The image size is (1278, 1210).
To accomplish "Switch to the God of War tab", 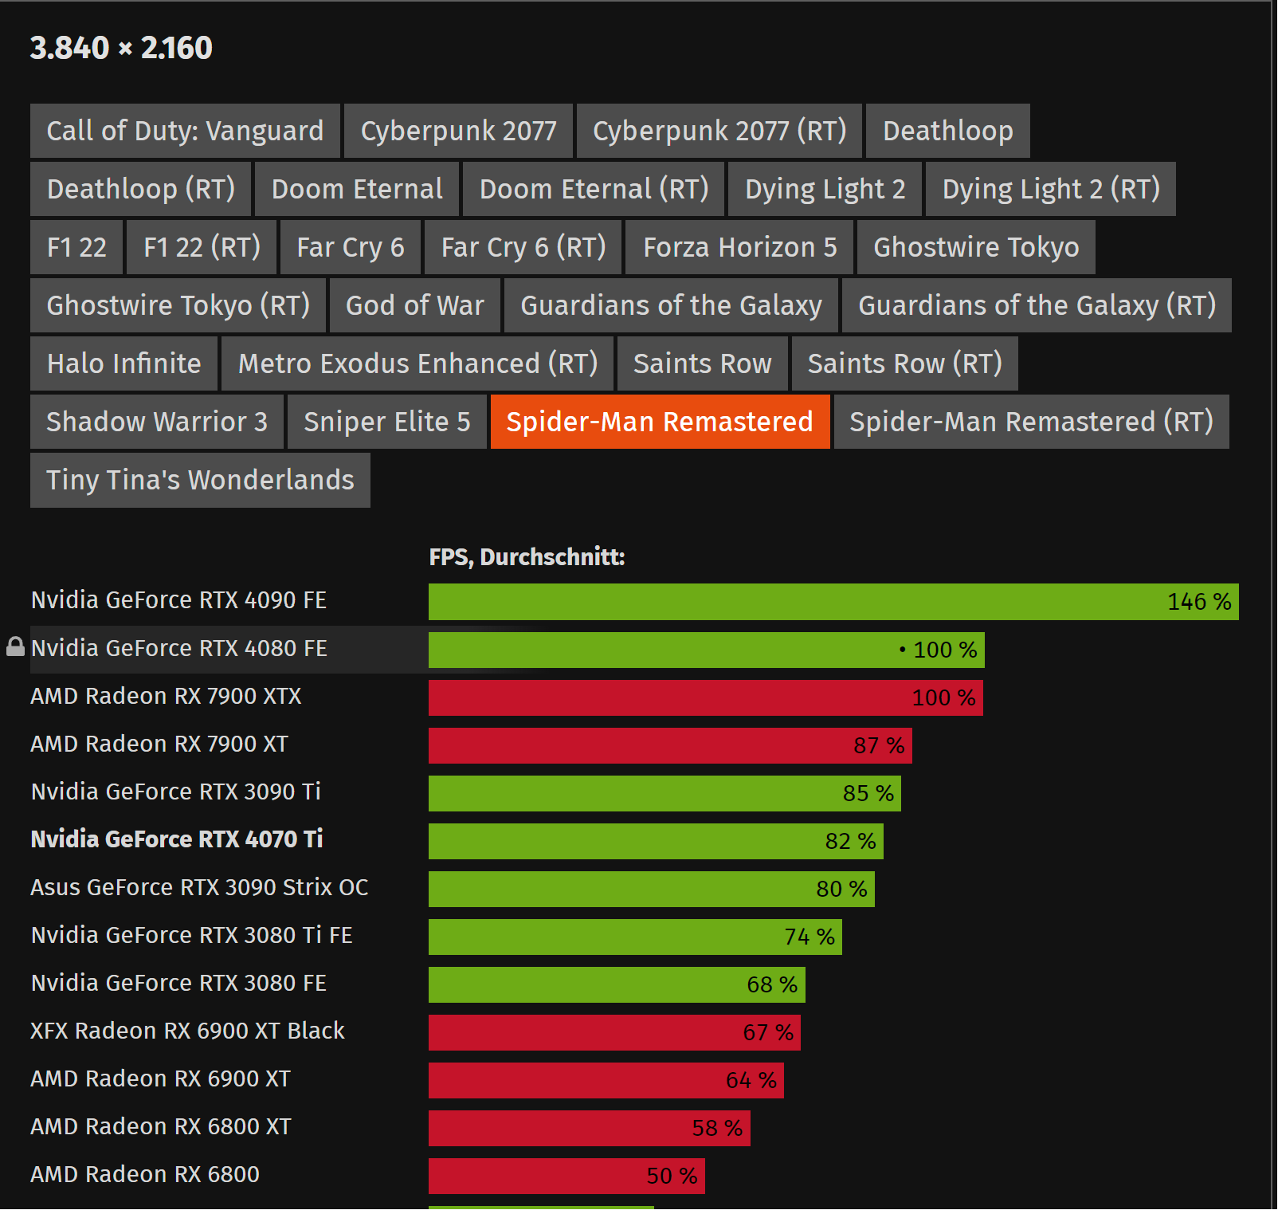I will tap(415, 305).
